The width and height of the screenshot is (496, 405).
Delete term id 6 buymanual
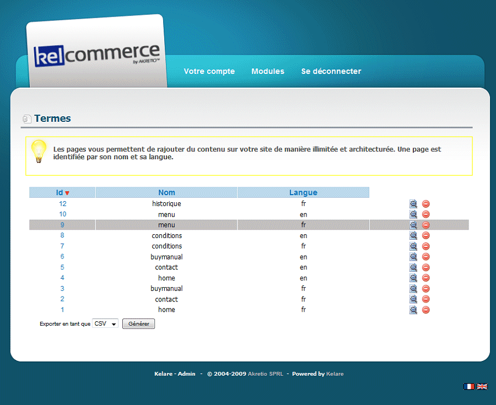click(x=426, y=257)
